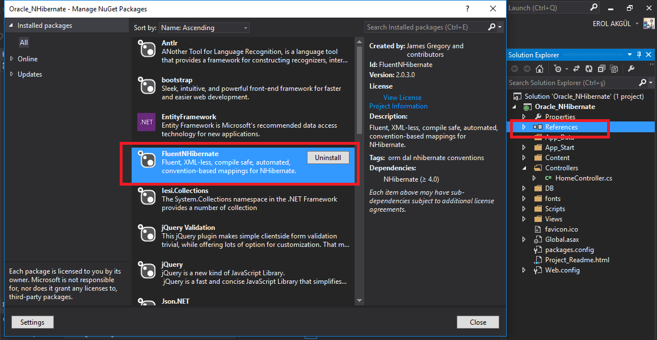Click the user account profile picture
The height and width of the screenshot is (340, 657).
pyautogui.click(x=648, y=23)
